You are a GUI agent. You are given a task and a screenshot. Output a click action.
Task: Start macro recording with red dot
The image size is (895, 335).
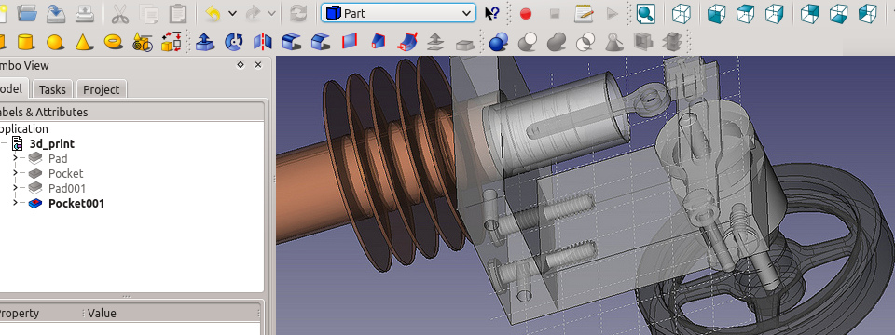tap(526, 14)
